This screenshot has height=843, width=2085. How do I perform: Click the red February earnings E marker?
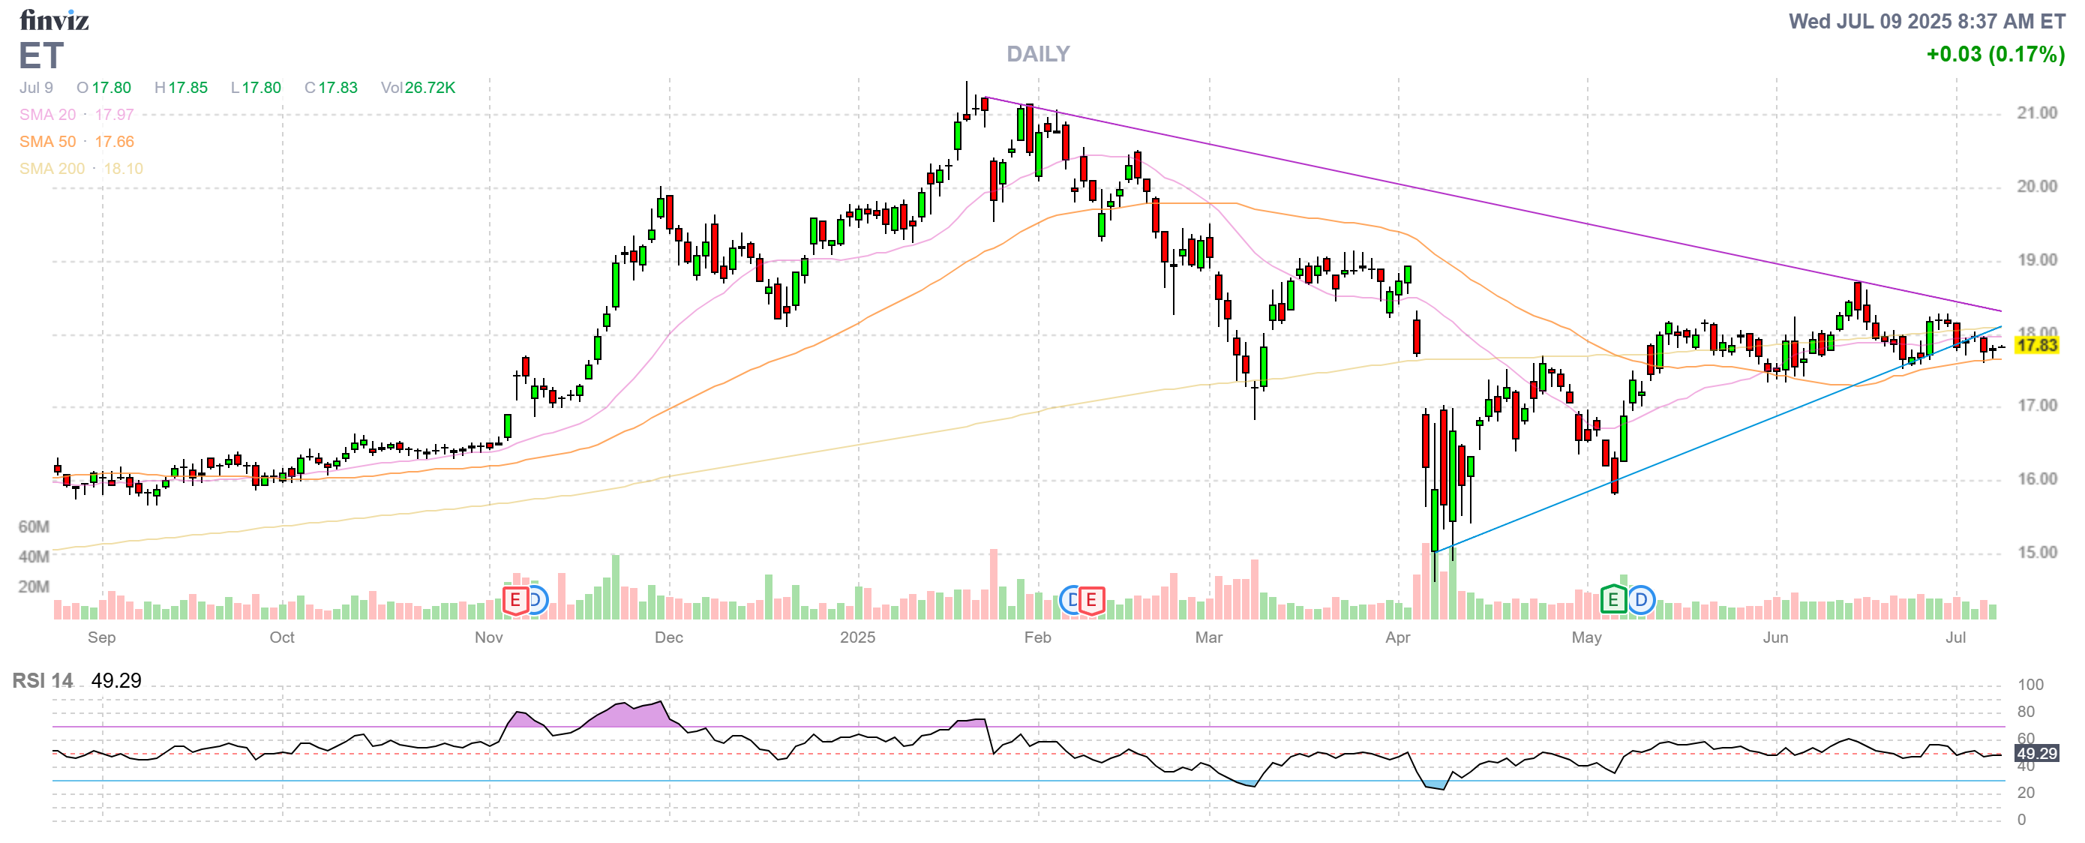pyautogui.click(x=1091, y=600)
